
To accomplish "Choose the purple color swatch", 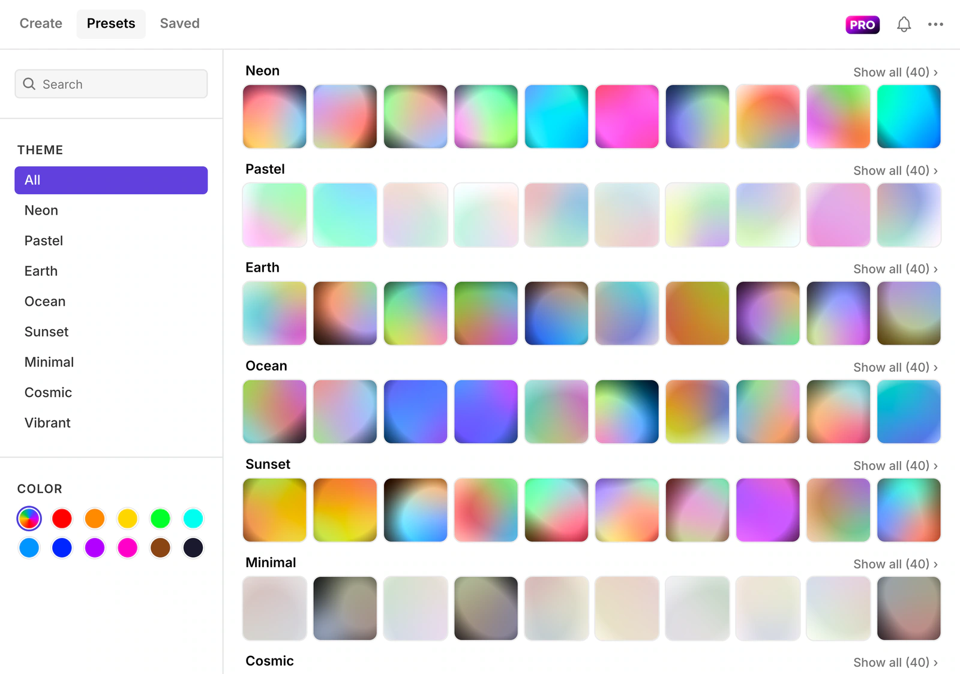I will coord(95,547).
